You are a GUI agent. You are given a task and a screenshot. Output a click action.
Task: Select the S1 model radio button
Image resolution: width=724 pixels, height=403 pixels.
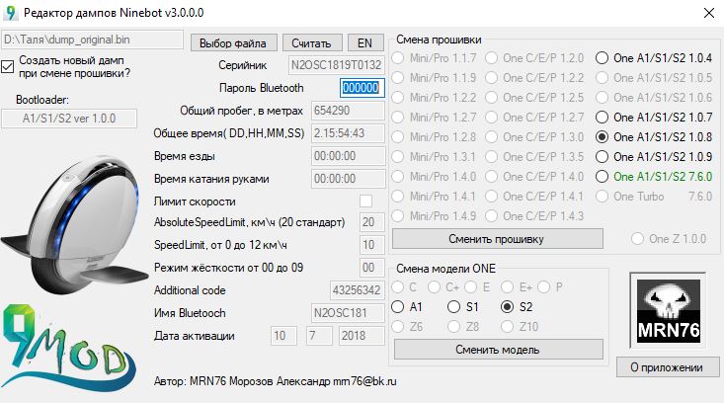454,307
